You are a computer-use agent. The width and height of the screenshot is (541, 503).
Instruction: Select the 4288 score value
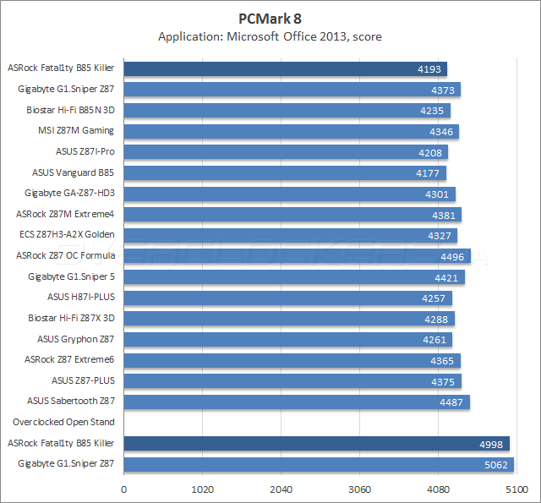[436, 320]
